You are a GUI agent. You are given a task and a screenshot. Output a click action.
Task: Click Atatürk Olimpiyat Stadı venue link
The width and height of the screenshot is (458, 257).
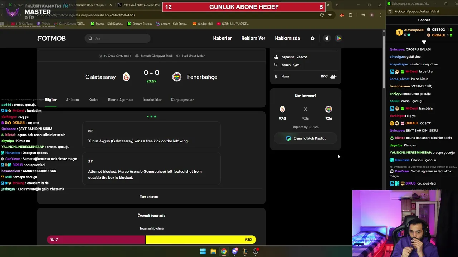point(154,56)
